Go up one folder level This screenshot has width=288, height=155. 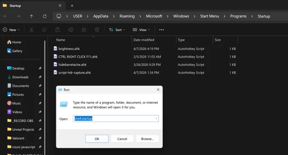(x=31, y=16)
